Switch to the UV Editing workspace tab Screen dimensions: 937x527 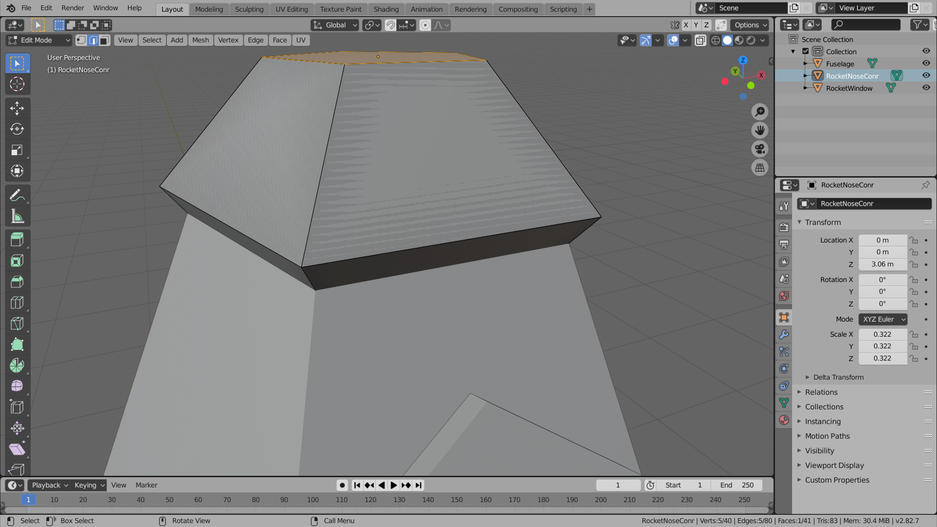pos(291,9)
